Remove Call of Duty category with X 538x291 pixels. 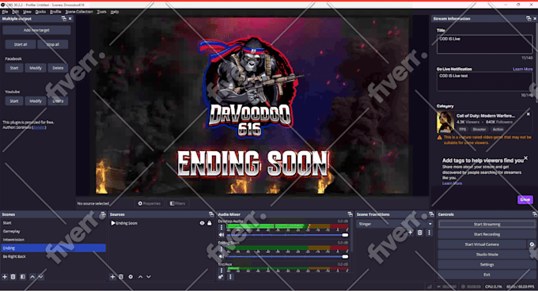[528, 114]
